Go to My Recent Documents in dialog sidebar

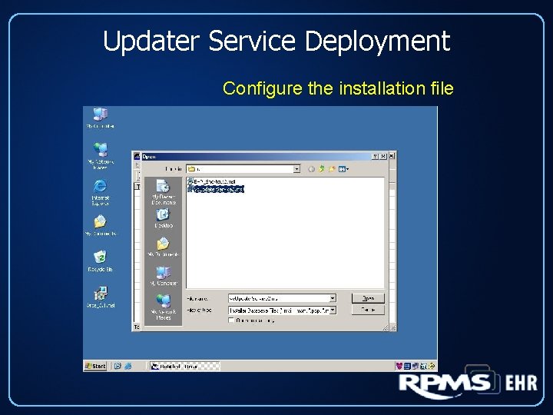164,191
